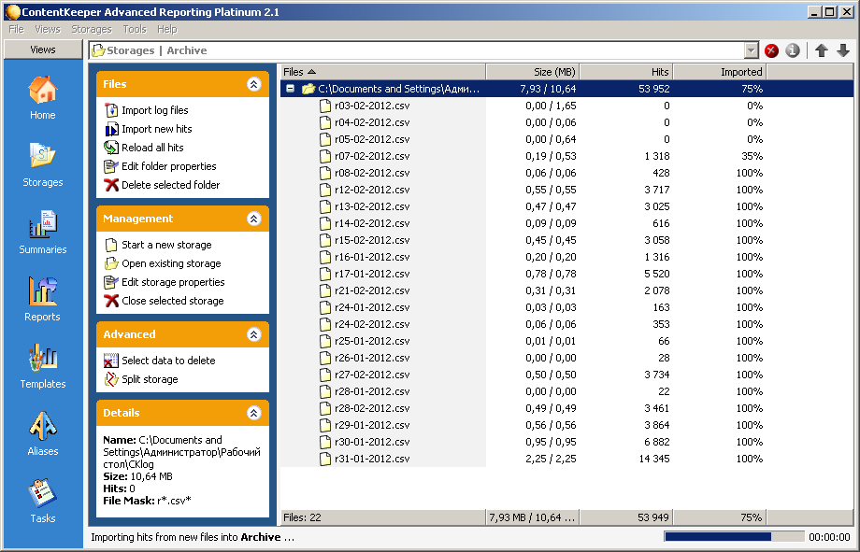The image size is (860, 552).
Task: Click the import progress bar in status bar
Action: click(733, 537)
